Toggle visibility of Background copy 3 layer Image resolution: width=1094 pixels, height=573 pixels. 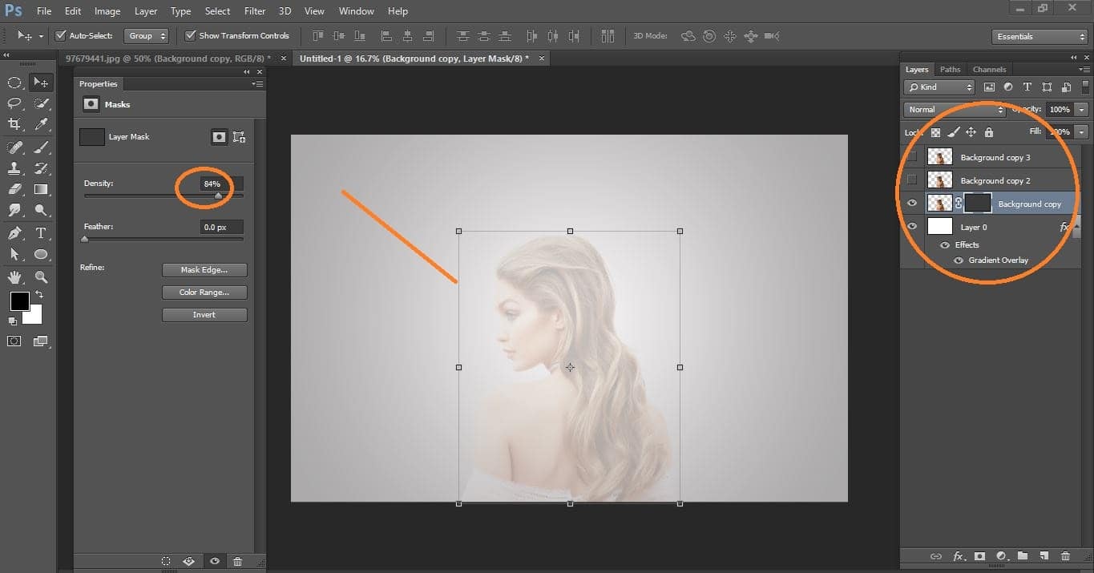pyautogui.click(x=912, y=157)
